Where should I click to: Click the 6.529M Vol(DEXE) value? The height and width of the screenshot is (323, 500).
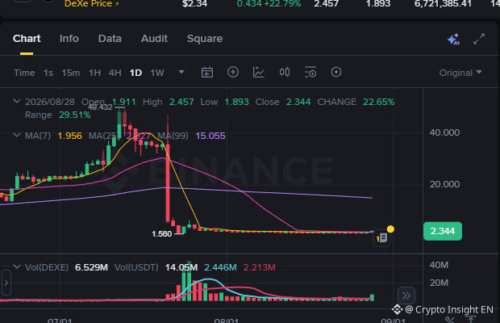91,267
